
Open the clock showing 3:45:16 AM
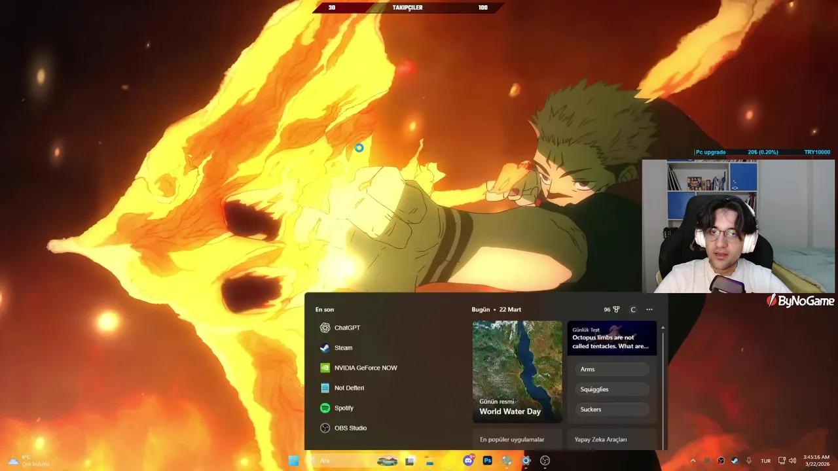click(x=816, y=461)
